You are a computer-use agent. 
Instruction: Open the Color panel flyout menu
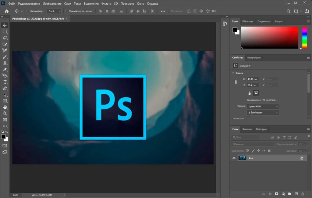308,21
